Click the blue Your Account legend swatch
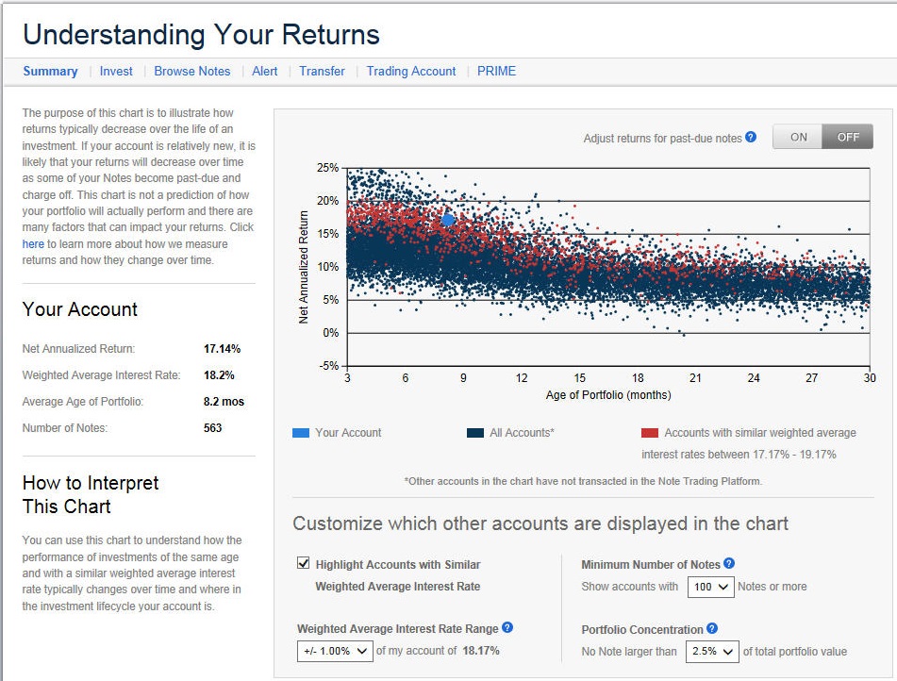This screenshot has width=897, height=681. click(300, 433)
